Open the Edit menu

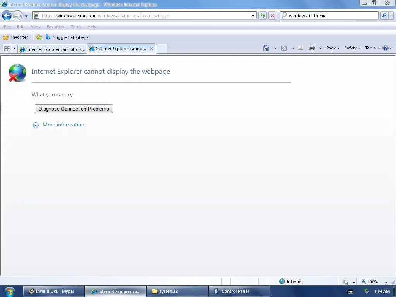[21, 27]
